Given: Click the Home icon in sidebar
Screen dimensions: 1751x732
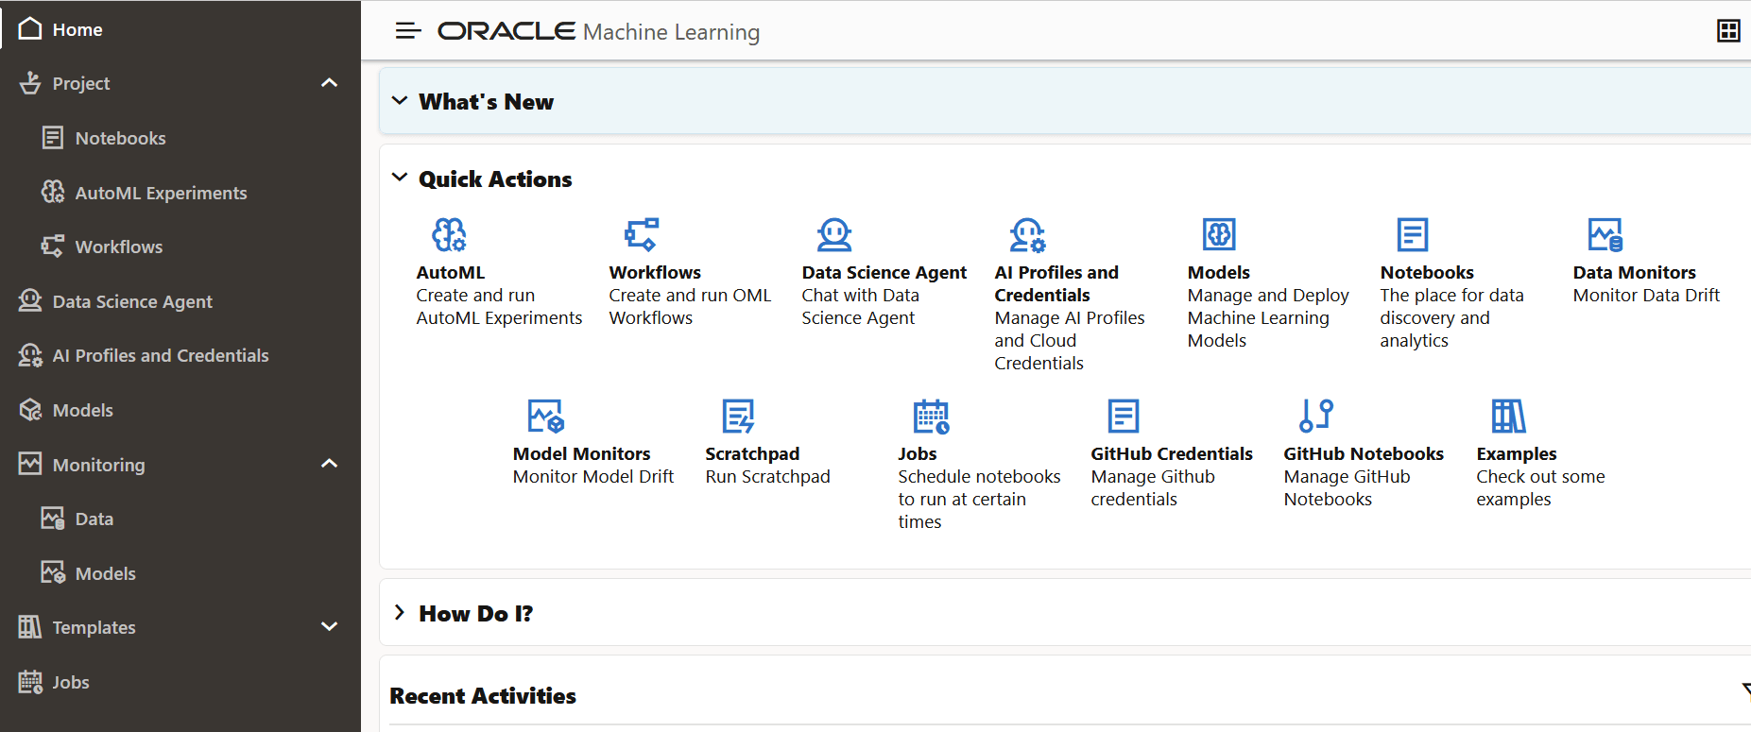Looking at the screenshot, I should tap(30, 28).
